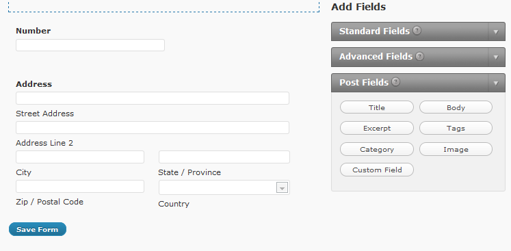The width and height of the screenshot is (511, 251).
Task: Click the Post Fields help icon
Action: 395,81
